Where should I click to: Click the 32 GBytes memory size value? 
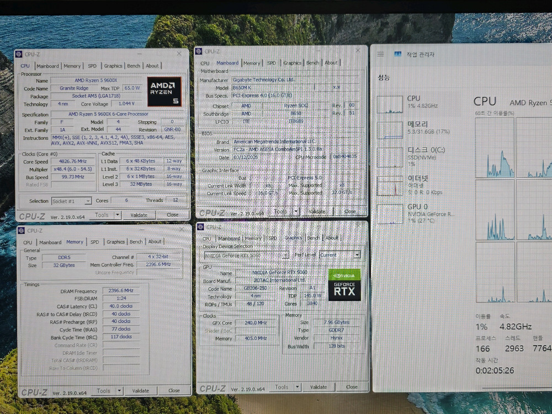(x=63, y=265)
